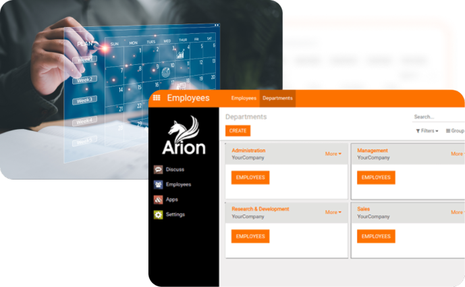This screenshot has width=465, height=287.
Task: Open EMPLOYEES button in Research & Development card
Action: tap(250, 236)
